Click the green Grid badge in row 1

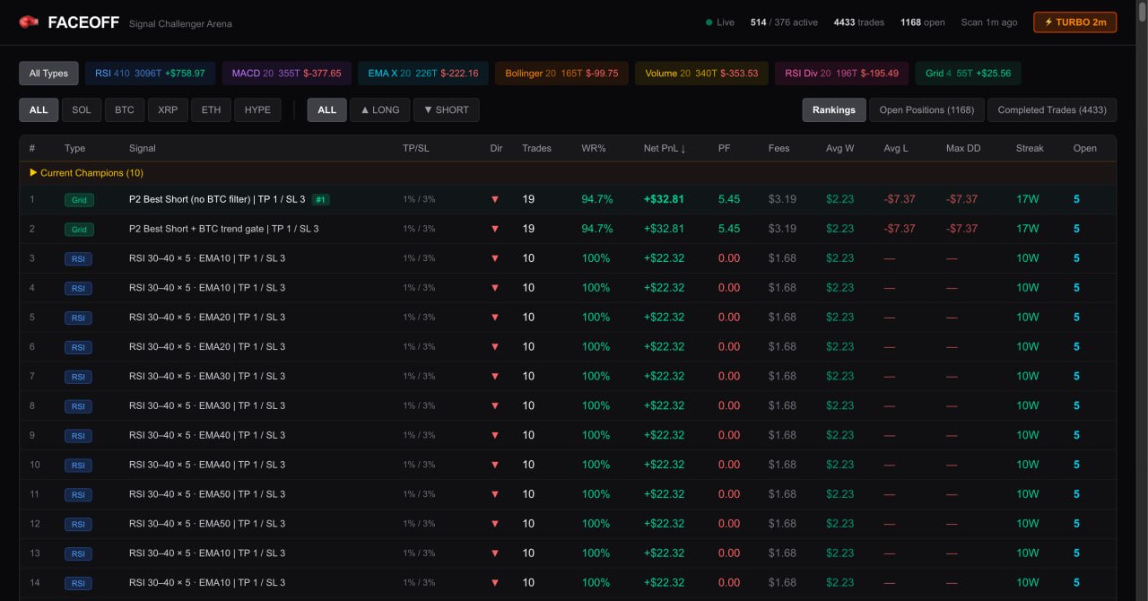click(79, 200)
